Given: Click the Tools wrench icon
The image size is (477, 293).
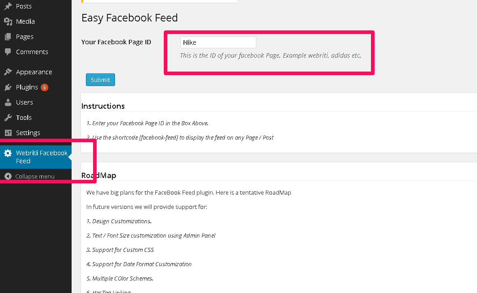Looking at the screenshot, I should [x=8, y=118].
